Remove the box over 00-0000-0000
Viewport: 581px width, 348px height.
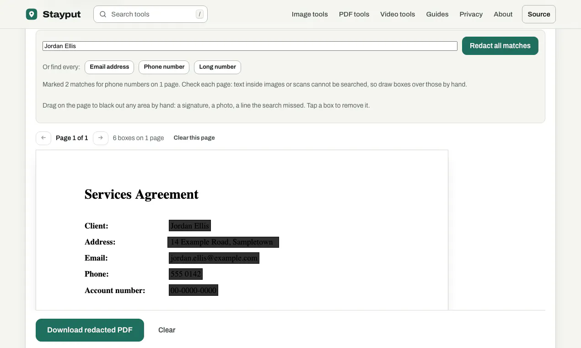click(194, 290)
